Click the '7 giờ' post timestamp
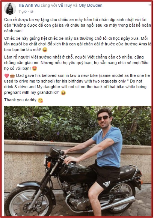 pos(23,12)
